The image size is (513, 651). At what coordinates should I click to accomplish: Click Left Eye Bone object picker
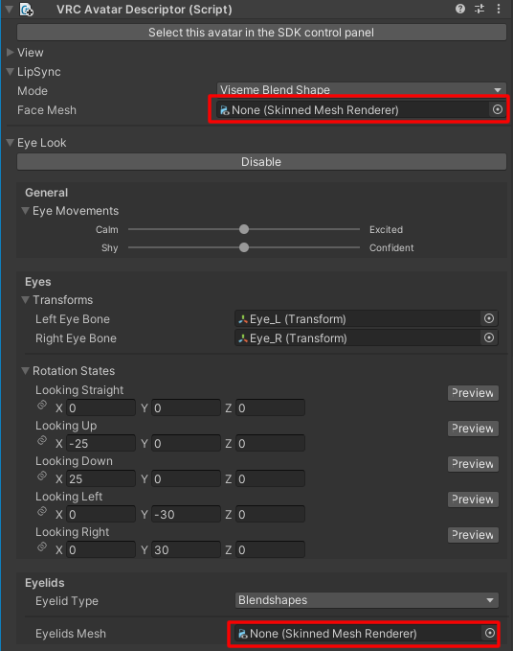489,318
